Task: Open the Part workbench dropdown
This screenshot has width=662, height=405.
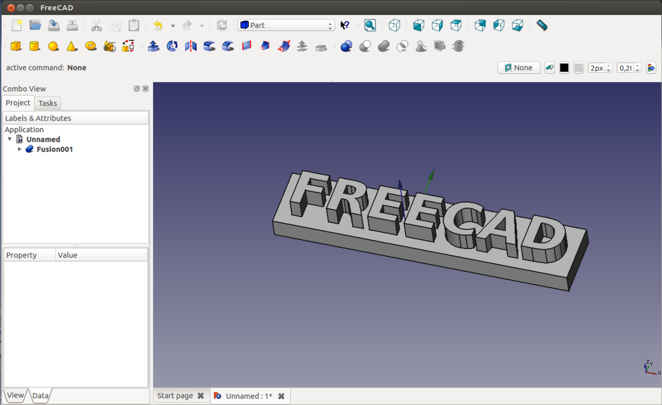Action: tap(286, 25)
